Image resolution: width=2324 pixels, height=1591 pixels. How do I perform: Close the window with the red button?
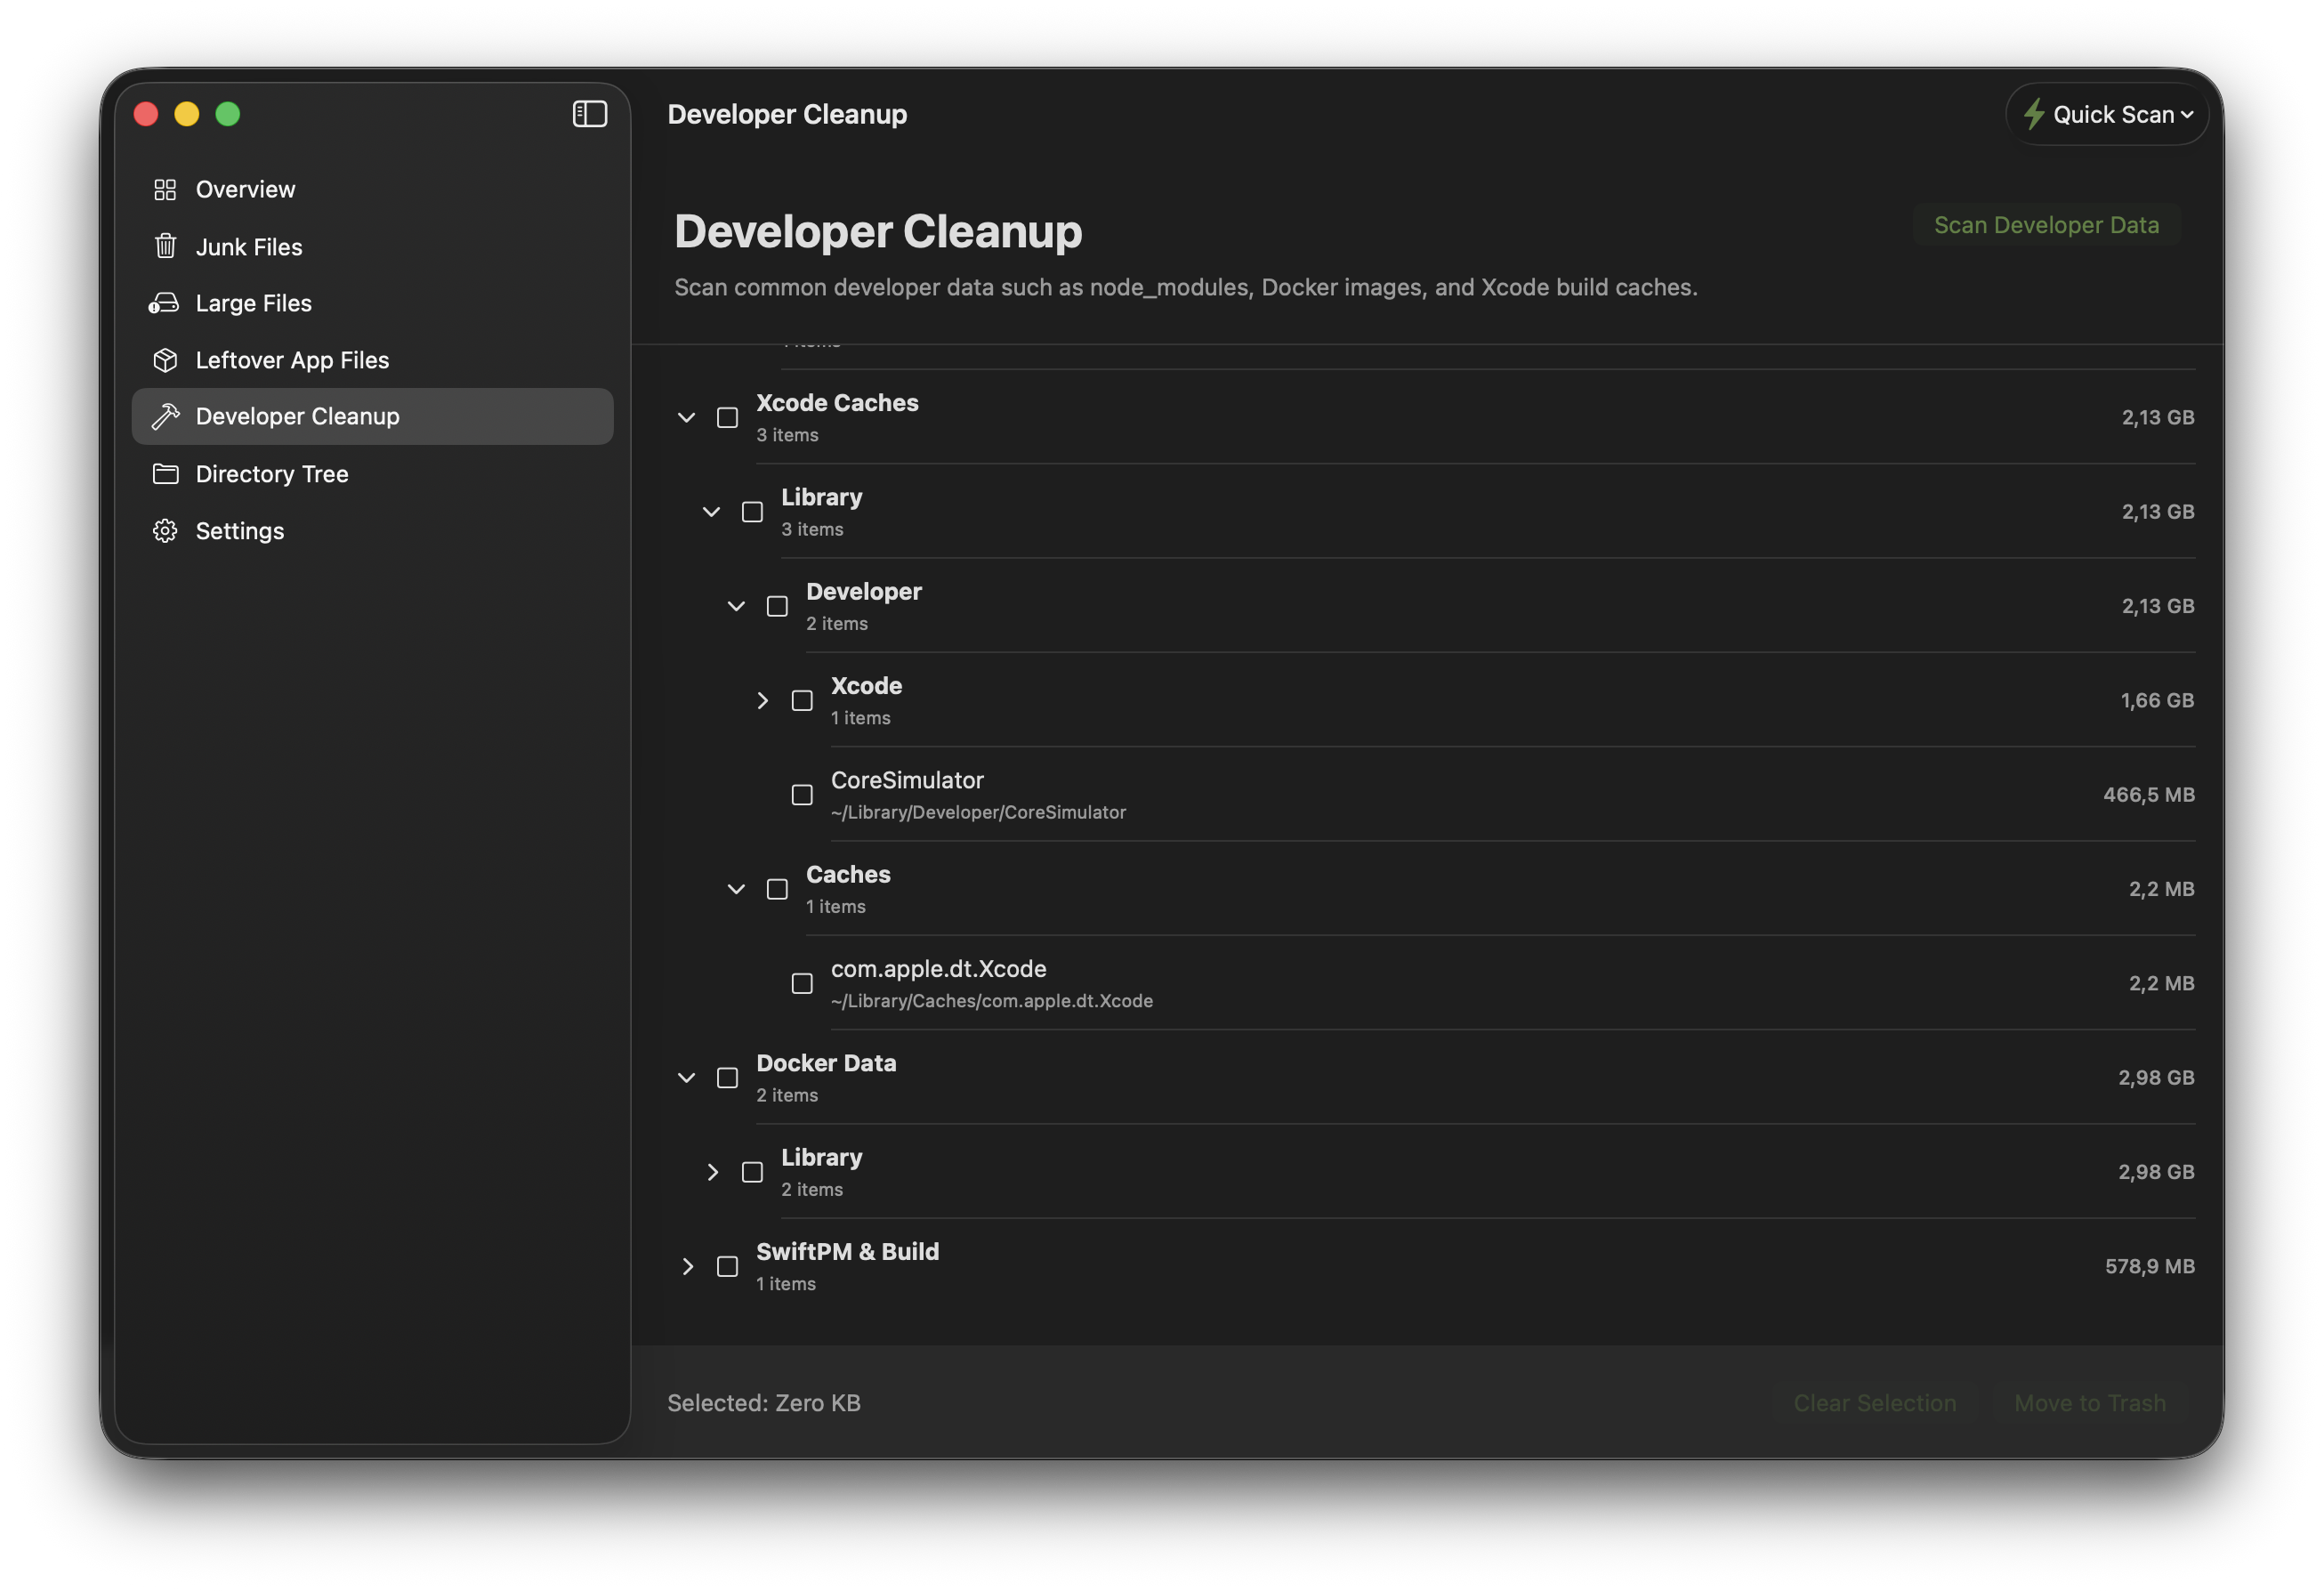point(146,114)
